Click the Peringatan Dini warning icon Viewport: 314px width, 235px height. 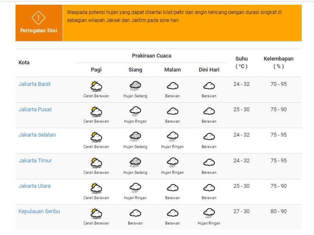point(38,17)
